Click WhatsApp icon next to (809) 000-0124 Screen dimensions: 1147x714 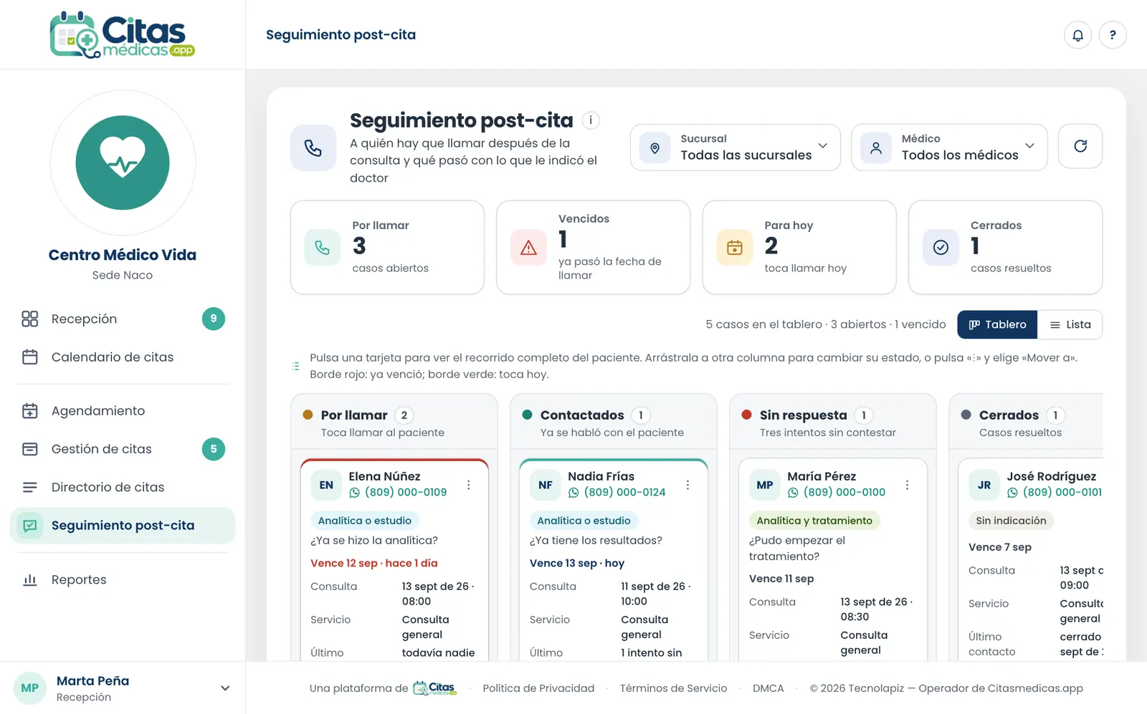click(573, 493)
